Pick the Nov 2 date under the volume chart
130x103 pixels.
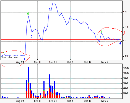[105, 101]
